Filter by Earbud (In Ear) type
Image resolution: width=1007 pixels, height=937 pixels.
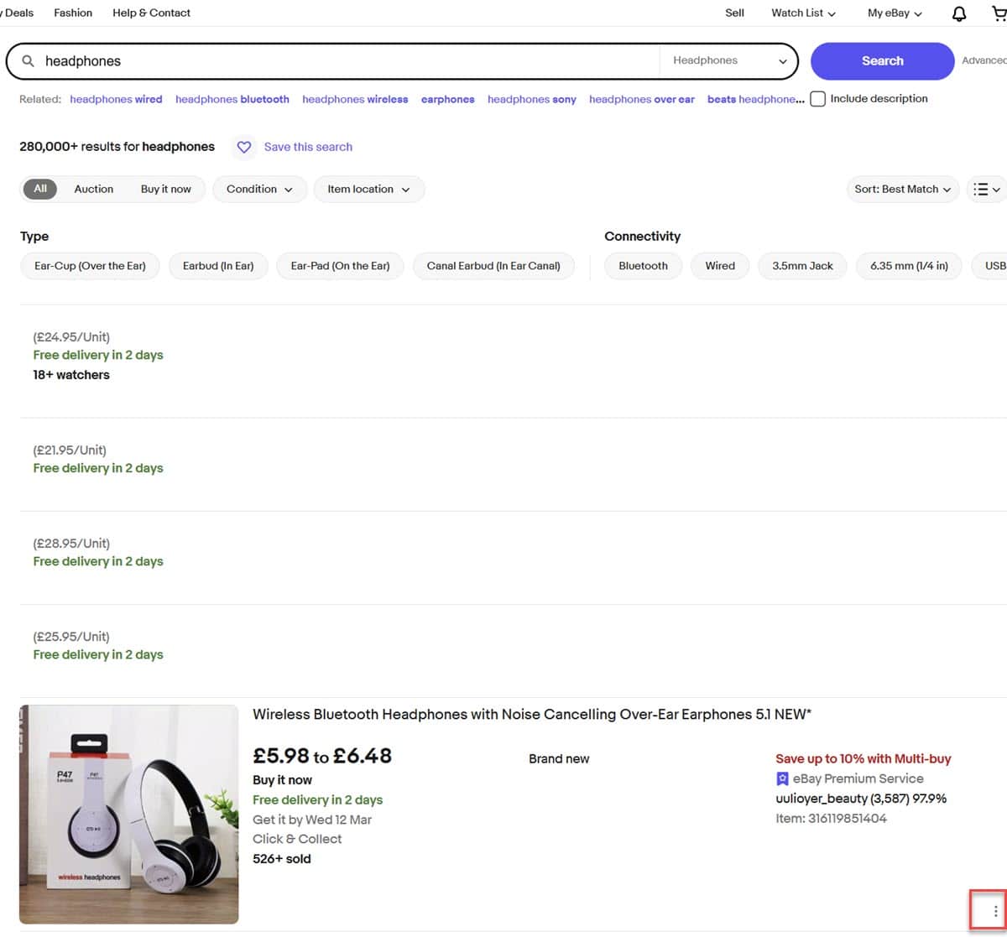point(218,266)
